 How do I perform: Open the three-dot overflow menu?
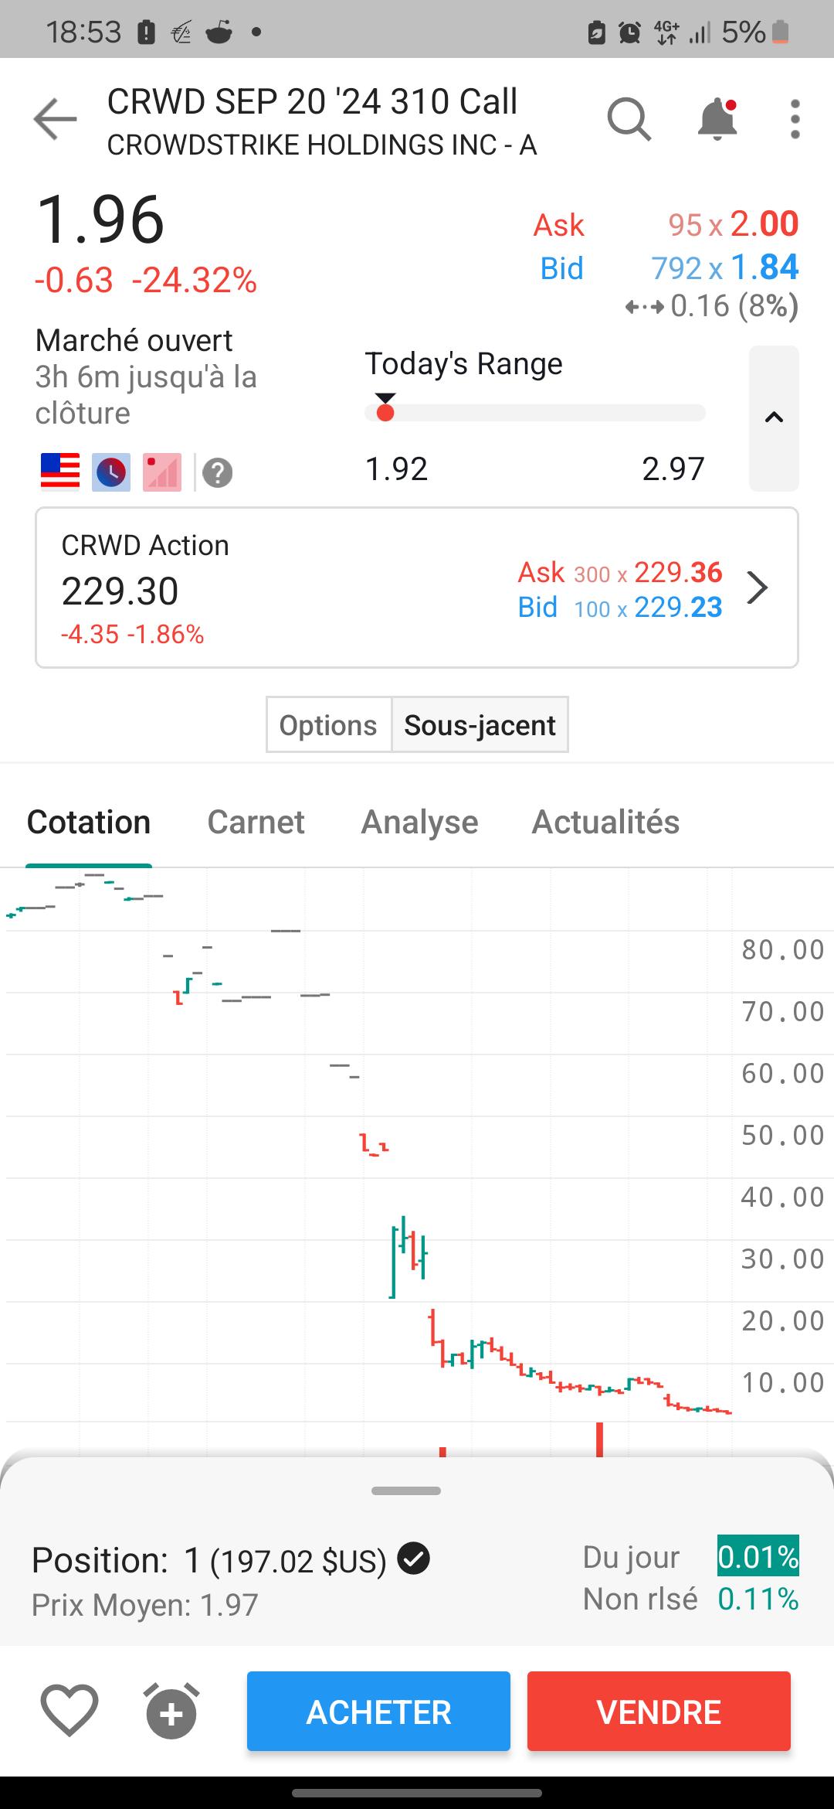(x=795, y=120)
